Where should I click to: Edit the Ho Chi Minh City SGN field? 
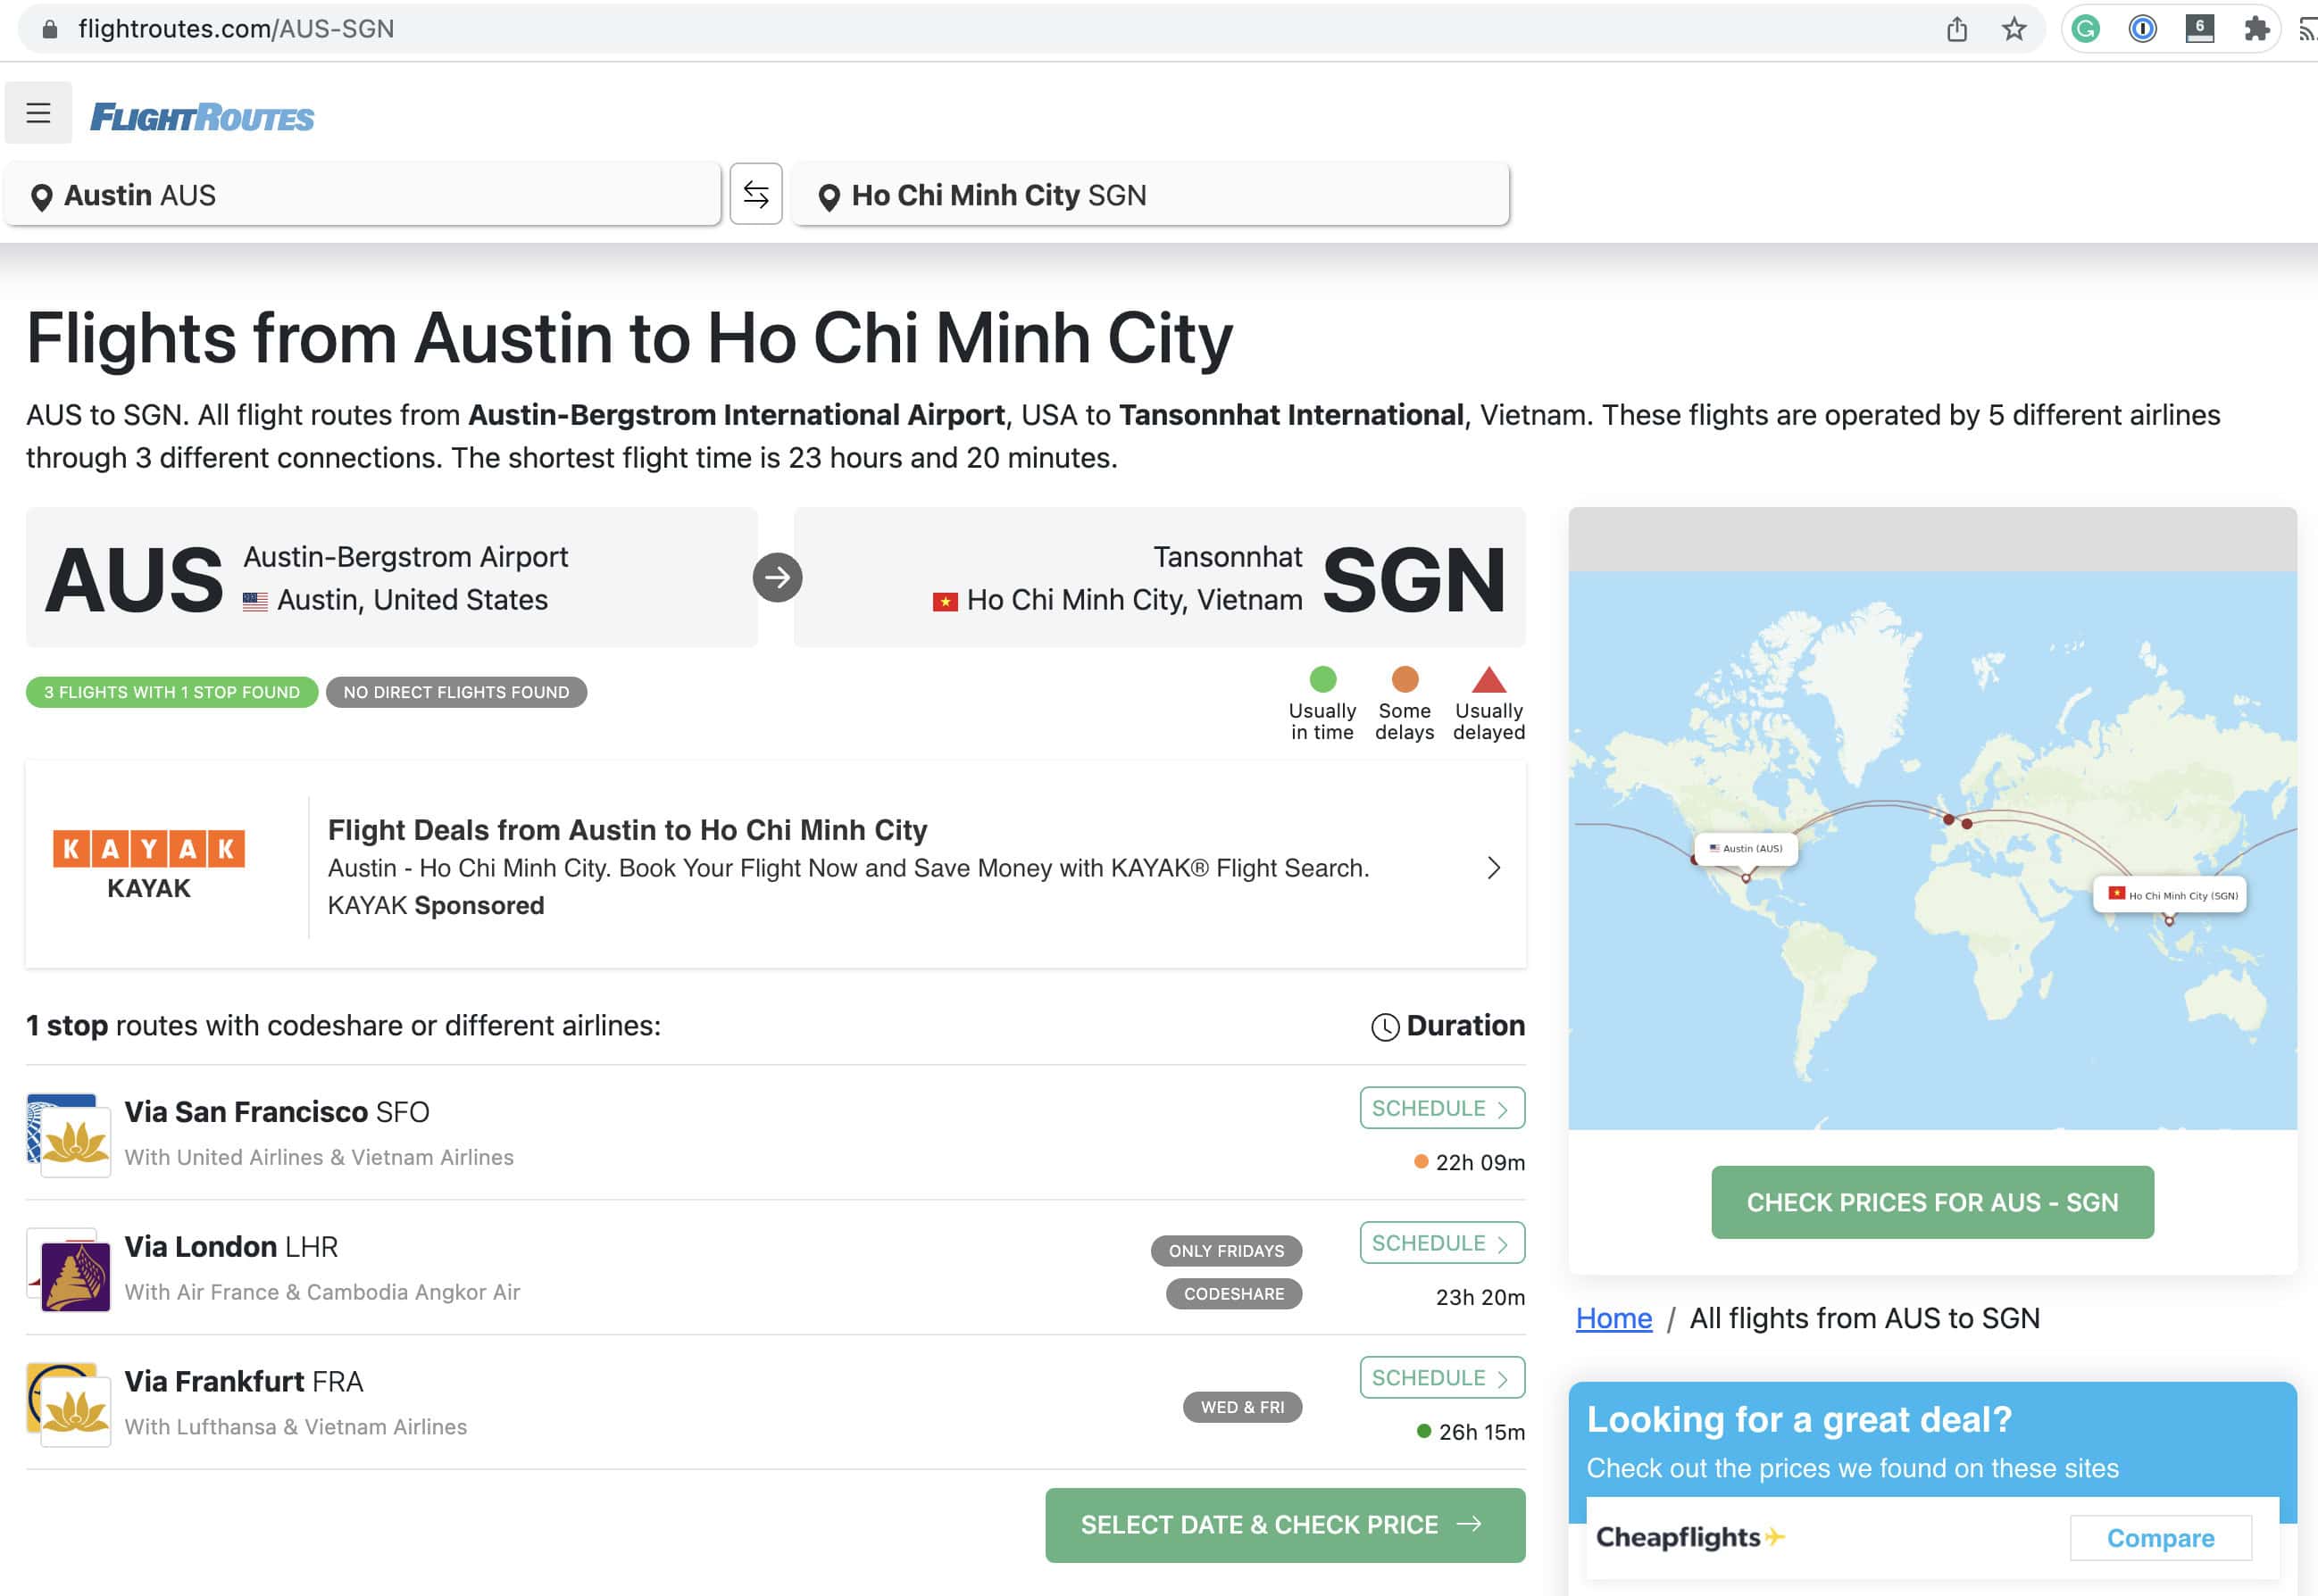1149,194
